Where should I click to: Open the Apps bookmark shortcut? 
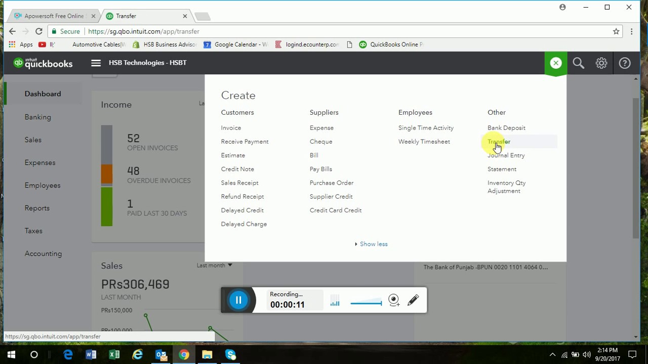click(x=21, y=44)
